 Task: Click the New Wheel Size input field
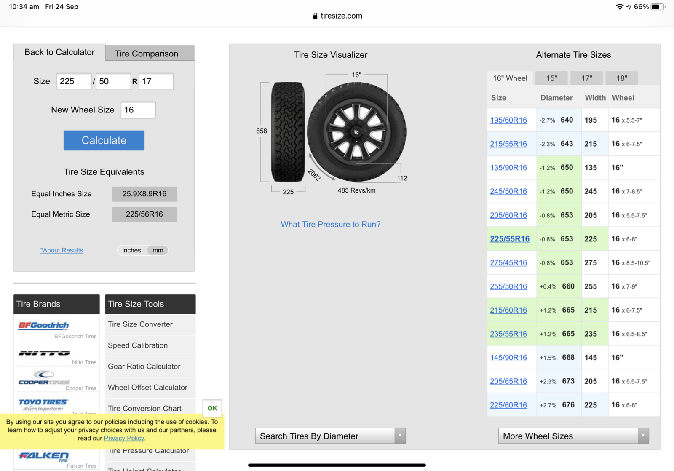click(x=138, y=110)
